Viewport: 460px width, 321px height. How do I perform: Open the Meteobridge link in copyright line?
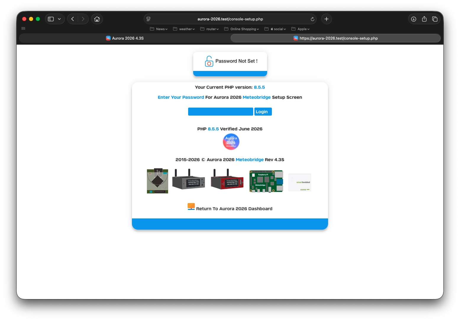pos(250,160)
